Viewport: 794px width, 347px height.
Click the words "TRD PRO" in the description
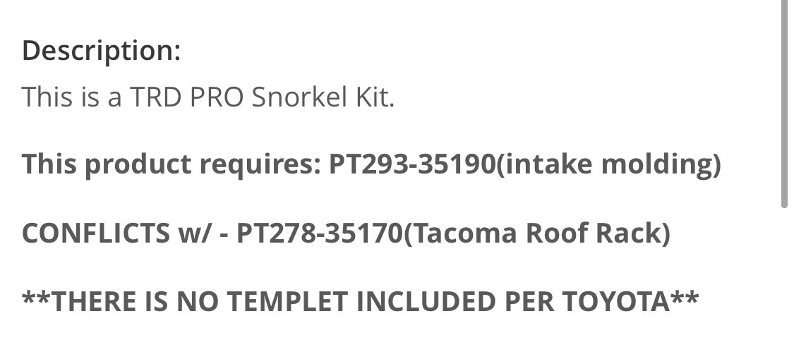[x=187, y=96]
